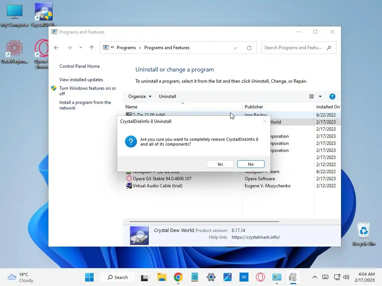This screenshot has height=286, width=382.
Task: Cancel the uninstall with the No button
Action: [x=251, y=164]
